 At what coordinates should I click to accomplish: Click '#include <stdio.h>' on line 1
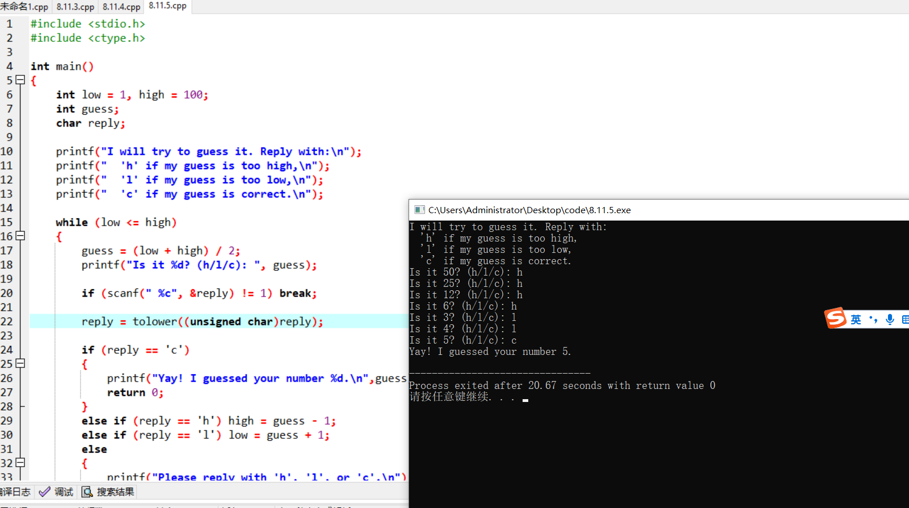coord(88,24)
